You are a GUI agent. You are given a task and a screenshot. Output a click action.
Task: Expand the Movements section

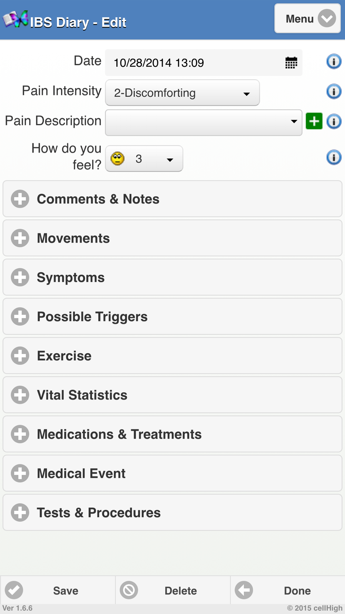click(x=172, y=238)
